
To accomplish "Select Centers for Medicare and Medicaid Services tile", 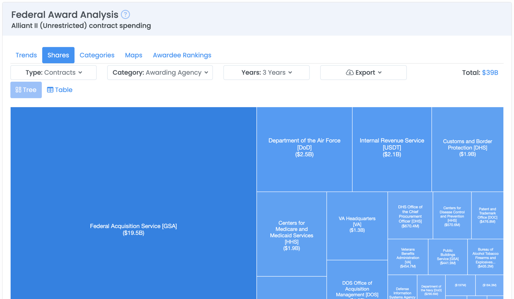I will click(292, 234).
